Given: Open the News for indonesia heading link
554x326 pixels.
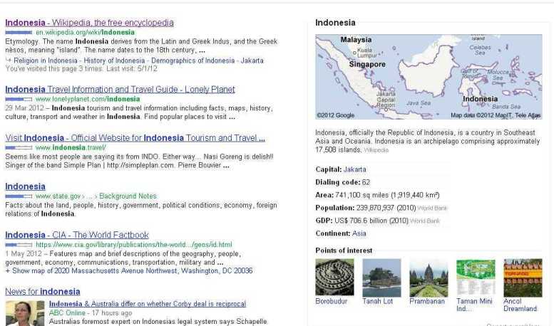Looking at the screenshot, I should 43,292.
